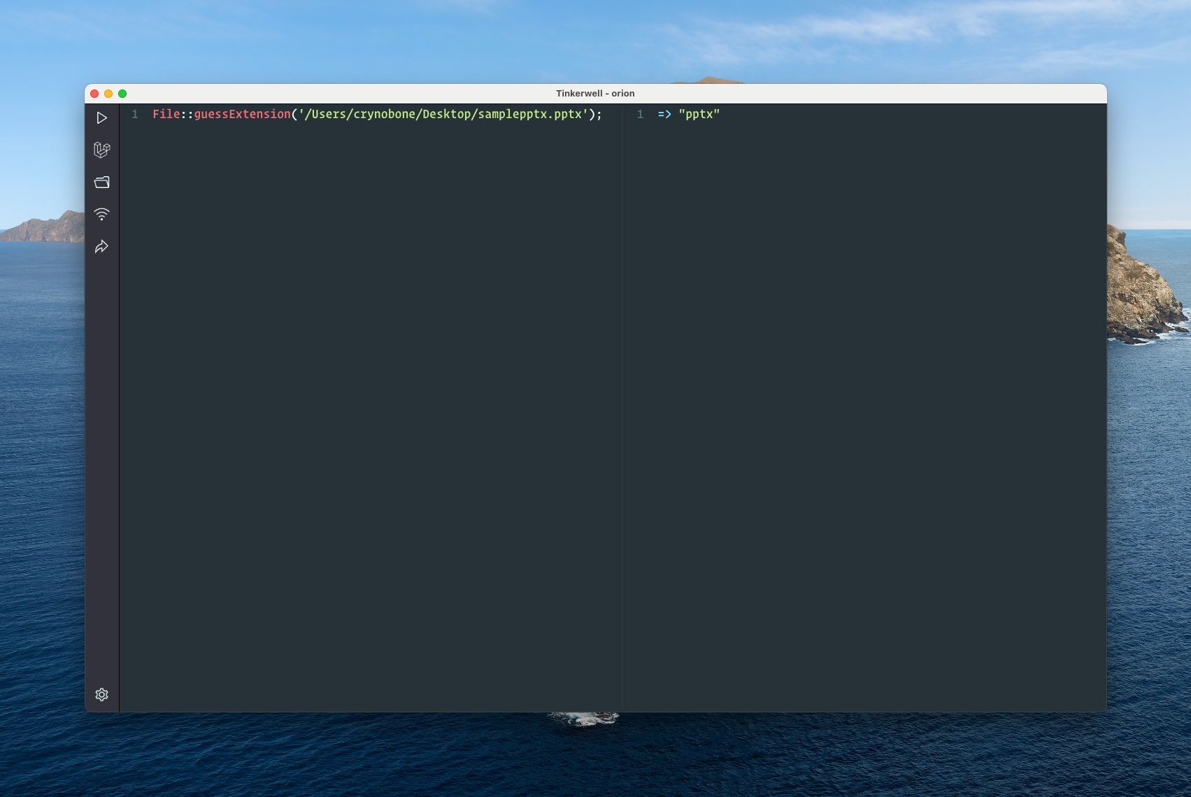Click the "pptx" result output
1191x797 pixels.
(699, 114)
